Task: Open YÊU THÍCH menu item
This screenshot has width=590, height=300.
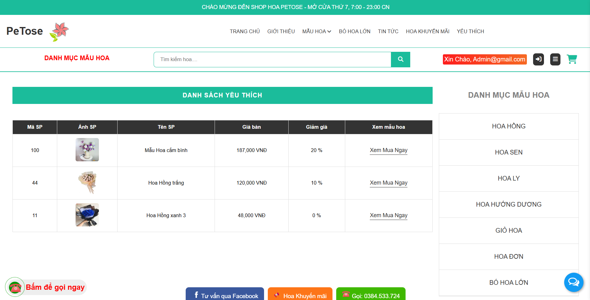Action: 470,31
